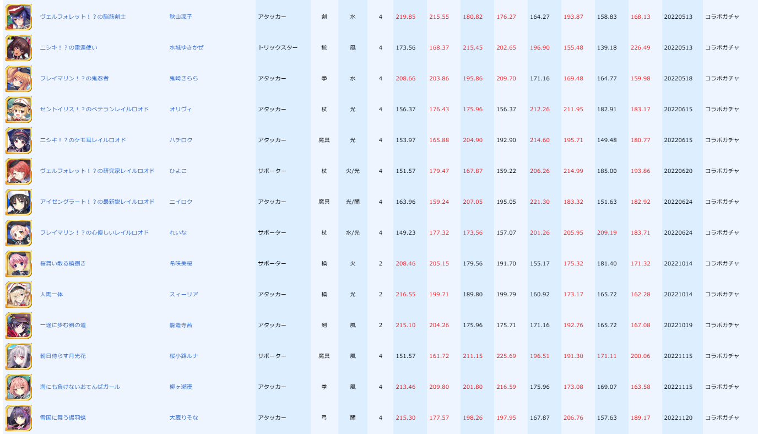Open the ニシキ！？のケモ耳レイルロオド link
Screen dimensions: 758x434
pos(83,140)
